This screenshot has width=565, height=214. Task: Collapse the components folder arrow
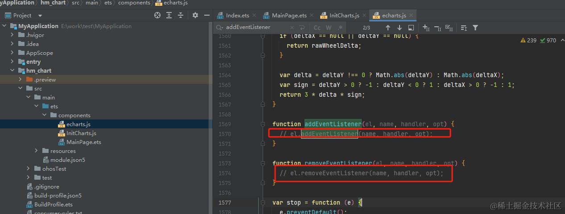[45, 115]
